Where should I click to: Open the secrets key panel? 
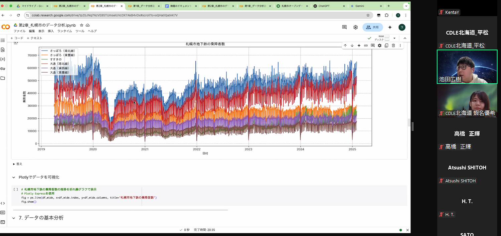tap(3, 69)
